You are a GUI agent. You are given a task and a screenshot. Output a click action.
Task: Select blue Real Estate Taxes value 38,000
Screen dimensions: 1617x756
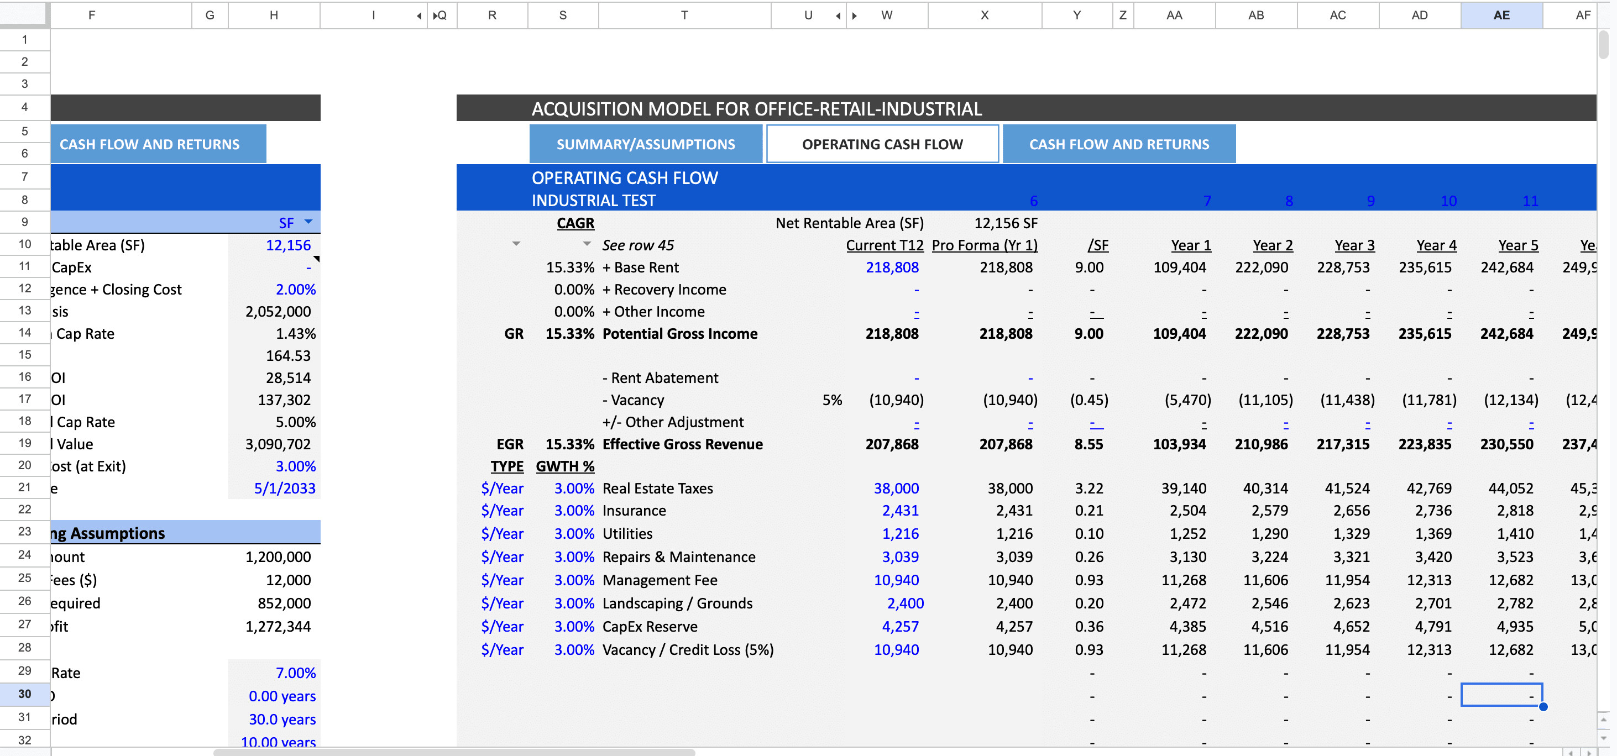coord(896,488)
